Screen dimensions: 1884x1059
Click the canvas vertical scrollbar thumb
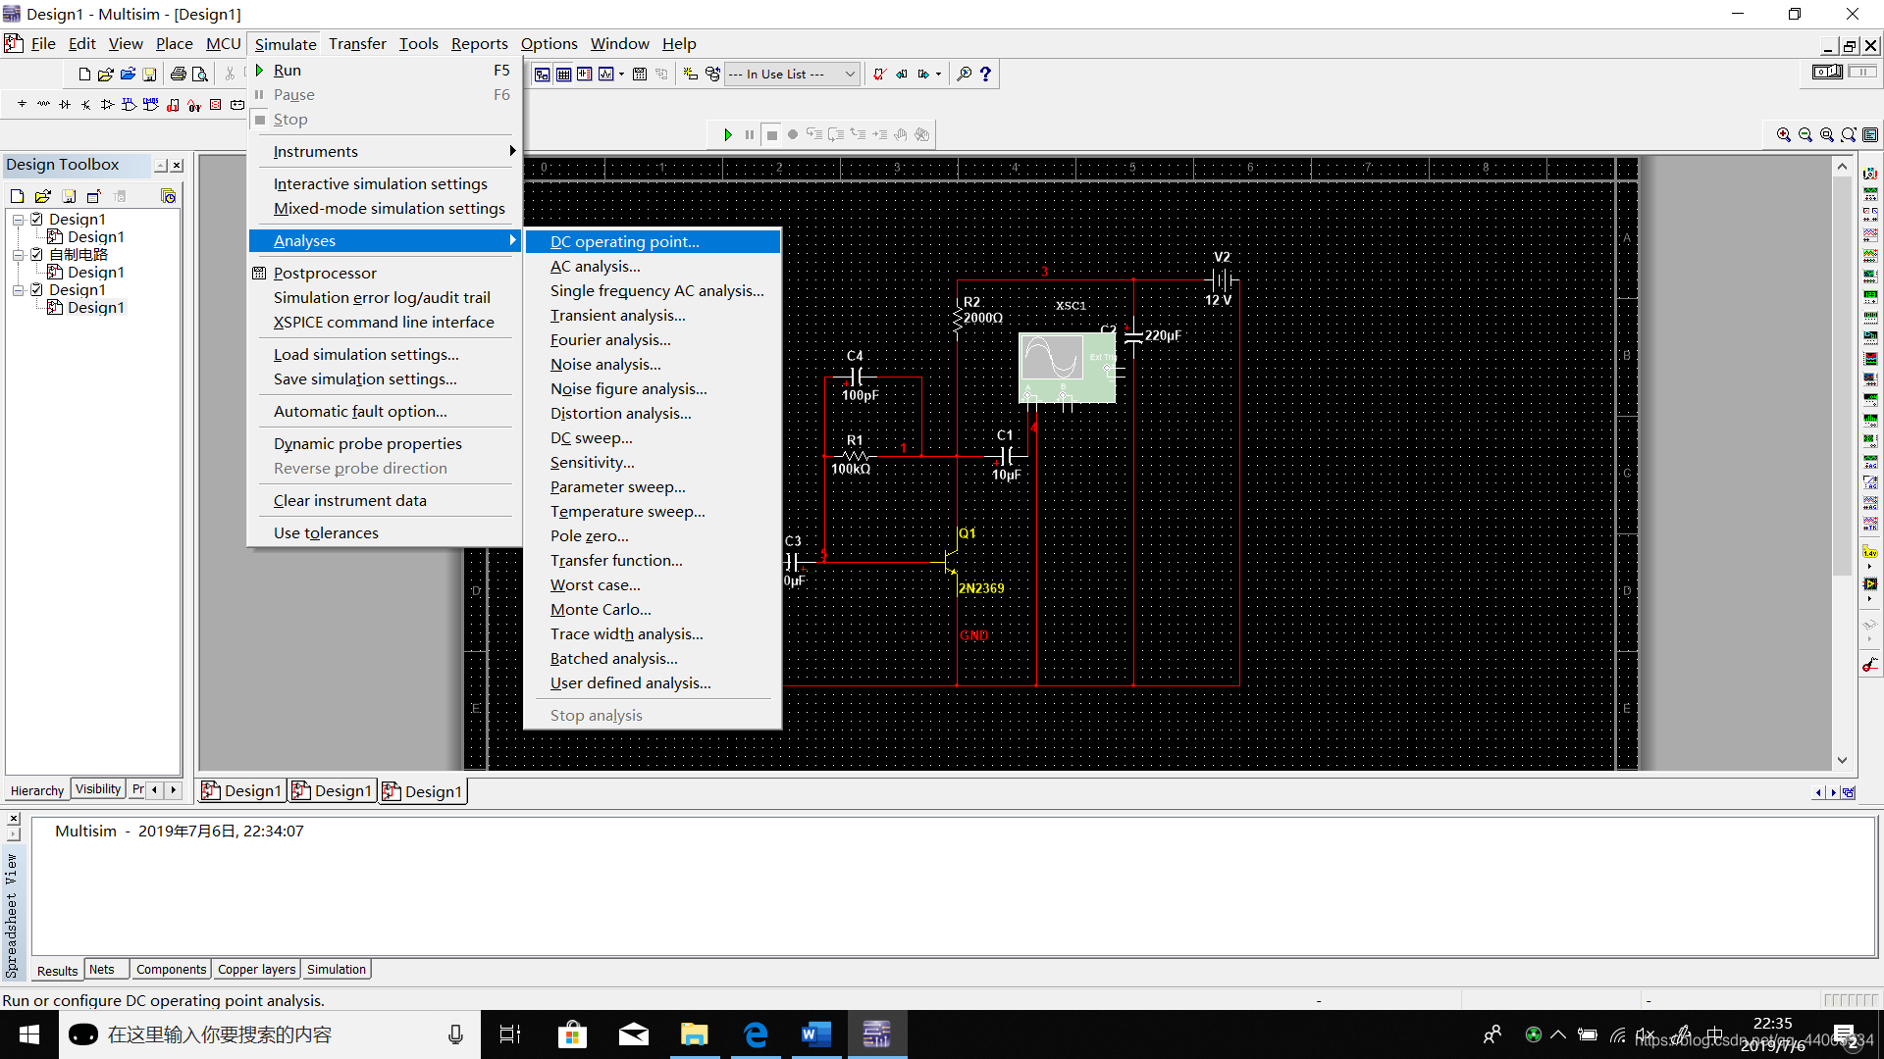coord(1842,378)
